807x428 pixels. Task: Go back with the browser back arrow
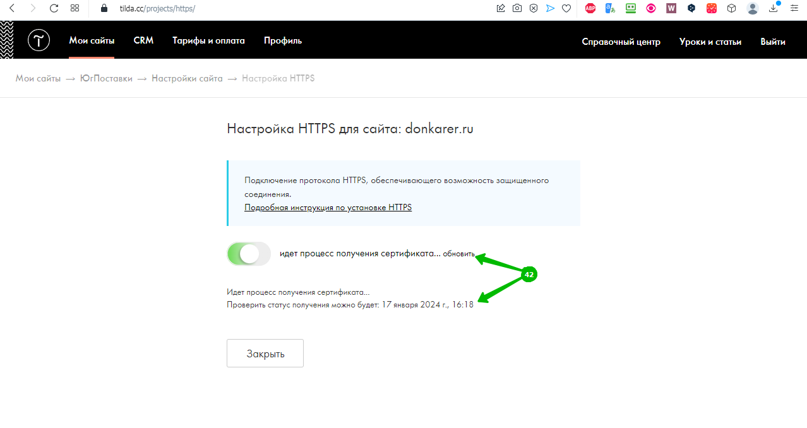pos(11,8)
